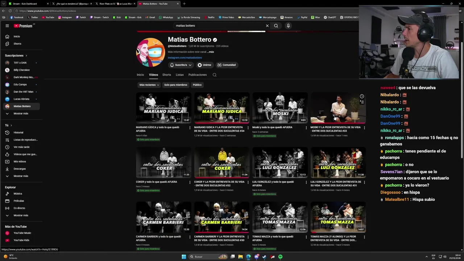This screenshot has height=261, width=464.
Task: Clear the search box with X icon
Action: click(267, 26)
